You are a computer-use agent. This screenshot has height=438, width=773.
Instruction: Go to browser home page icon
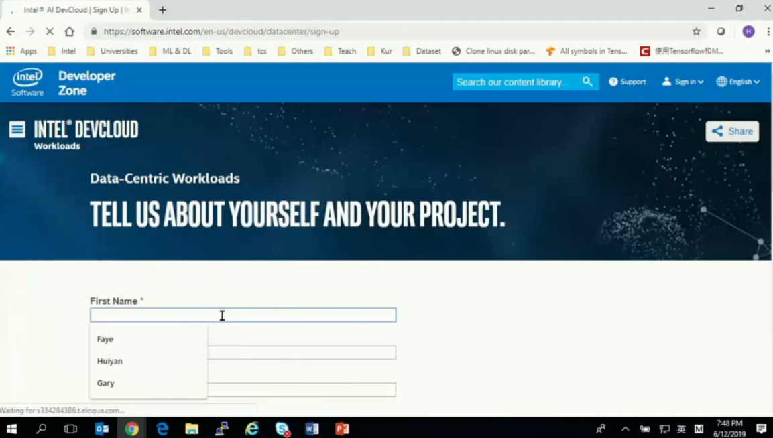click(x=70, y=31)
